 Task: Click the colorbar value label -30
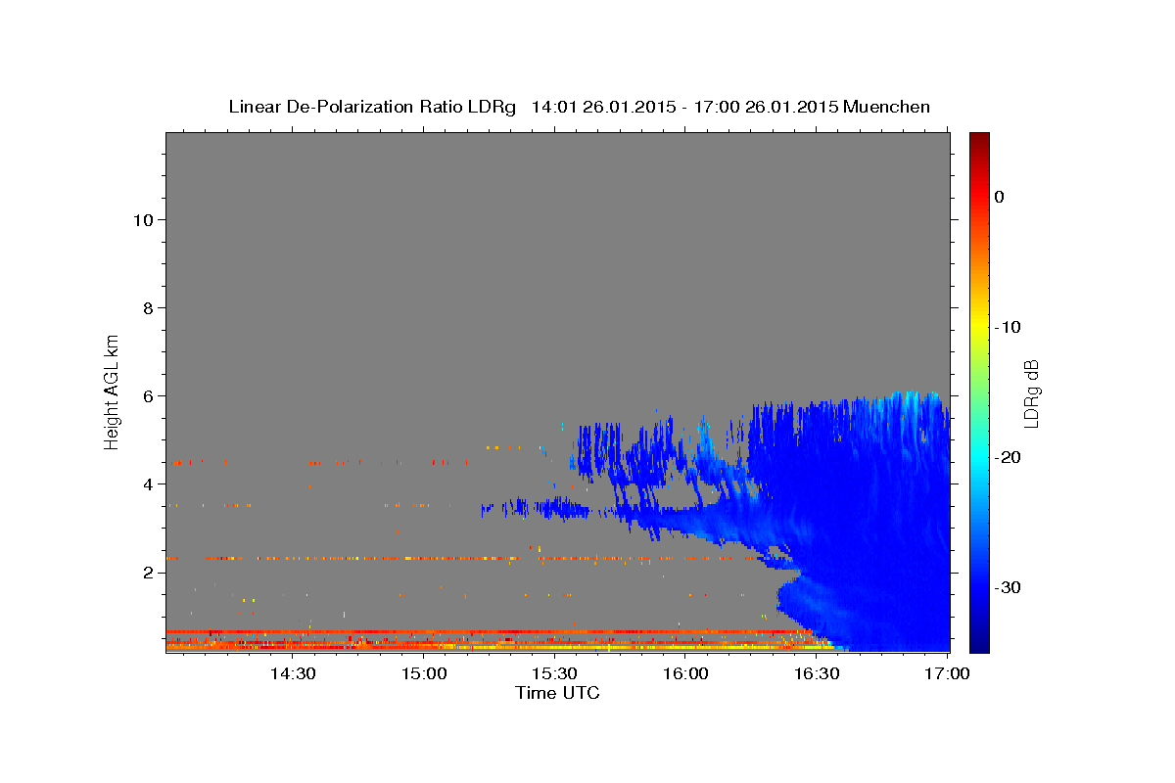click(1008, 587)
